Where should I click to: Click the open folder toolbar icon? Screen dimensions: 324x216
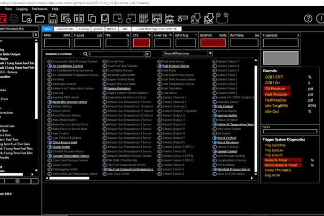[x=40, y=19]
